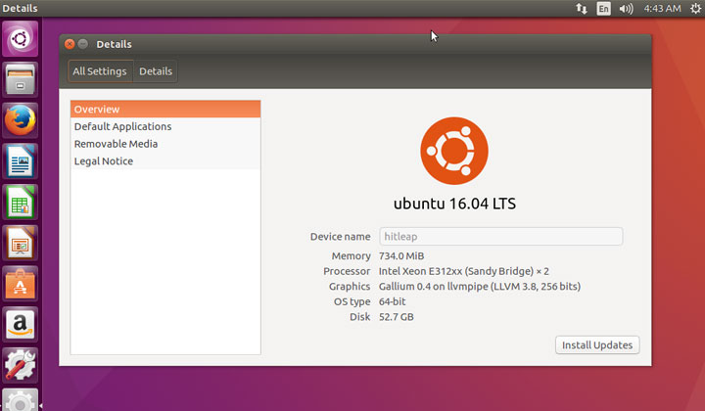Click the Details toolbar button

(155, 71)
